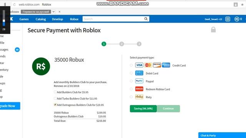The image size is (246, 138).
Task: Click the MasterCard logo
Action: pyautogui.click(x=148, y=65)
